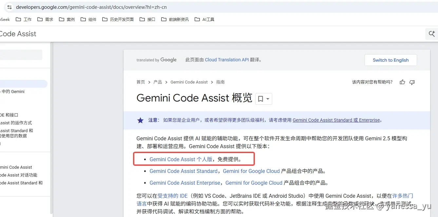Click the AI search sparkle icon
438x217 pixels.
pos(432,34)
